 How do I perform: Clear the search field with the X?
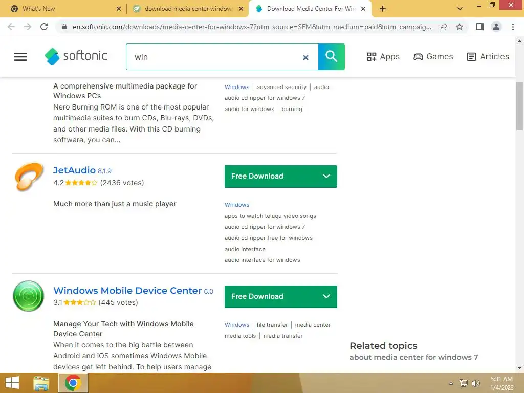(305, 57)
